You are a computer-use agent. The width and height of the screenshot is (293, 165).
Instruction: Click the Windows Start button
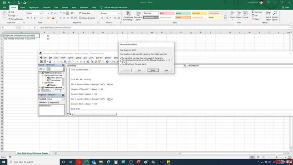click(x=3, y=162)
